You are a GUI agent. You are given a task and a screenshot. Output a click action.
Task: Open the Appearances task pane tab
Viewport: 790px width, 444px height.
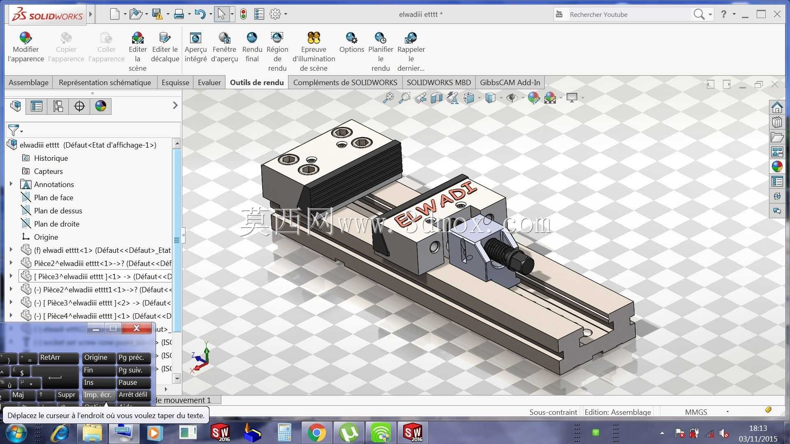point(777,166)
